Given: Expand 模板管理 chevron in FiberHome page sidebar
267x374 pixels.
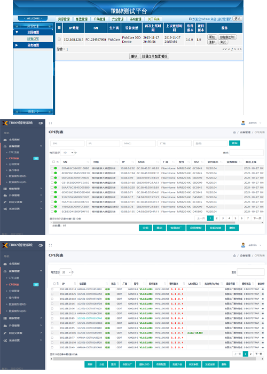Looking at the screenshot, I should coord(41,189).
